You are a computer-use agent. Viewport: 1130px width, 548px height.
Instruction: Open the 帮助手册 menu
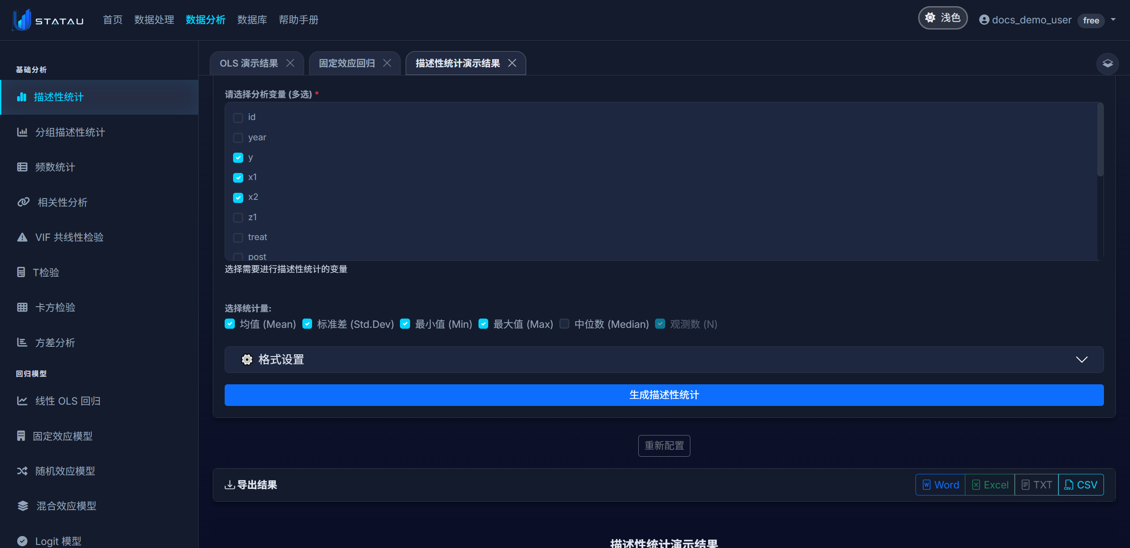(298, 20)
